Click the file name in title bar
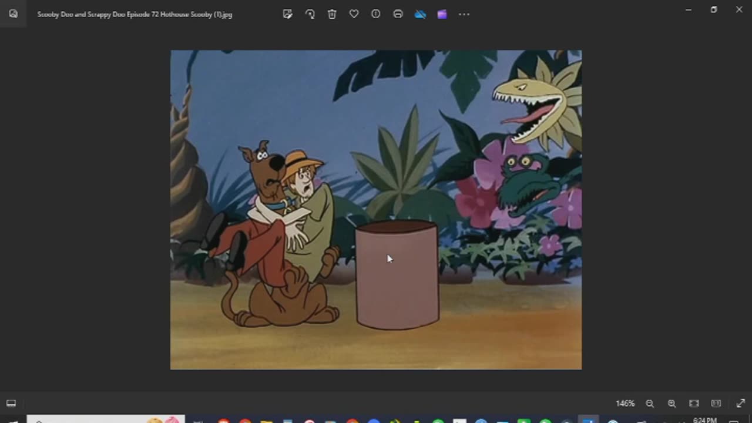This screenshot has width=752, height=423. 135,14
